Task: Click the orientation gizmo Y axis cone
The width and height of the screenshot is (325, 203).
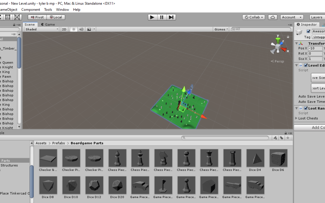Action: pyautogui.click(x=278, y=40)
